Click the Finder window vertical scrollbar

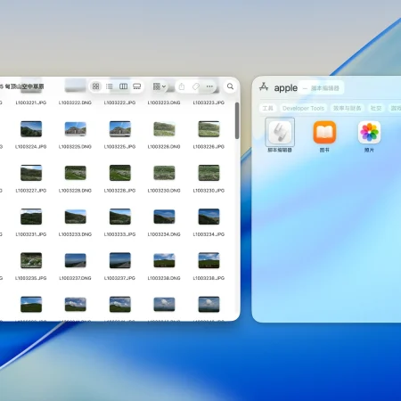coord(237,120)
